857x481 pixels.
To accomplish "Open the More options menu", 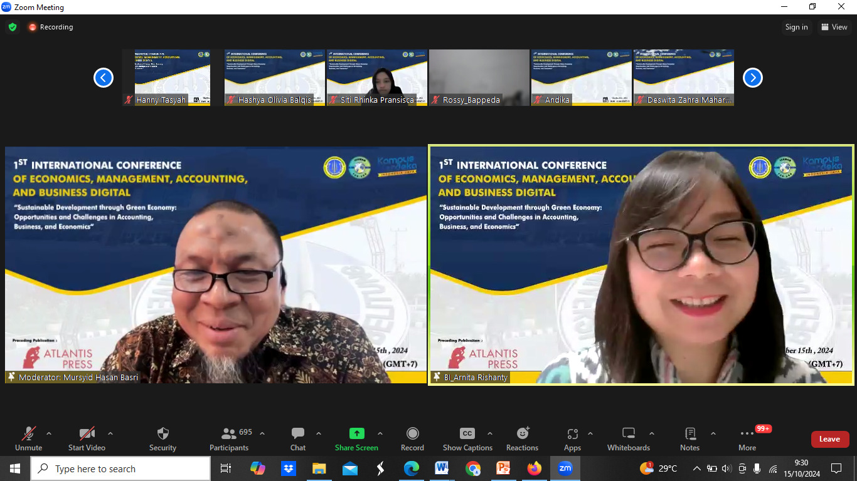I will coord(747,434).
